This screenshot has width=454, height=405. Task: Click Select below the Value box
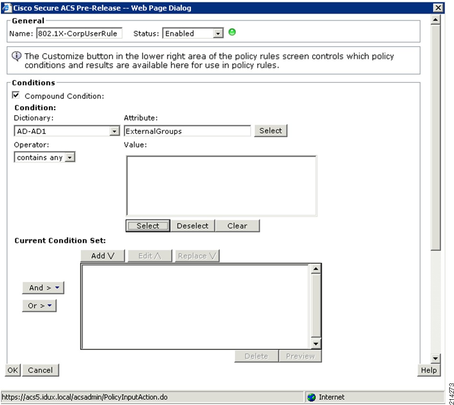click(148, 226)
